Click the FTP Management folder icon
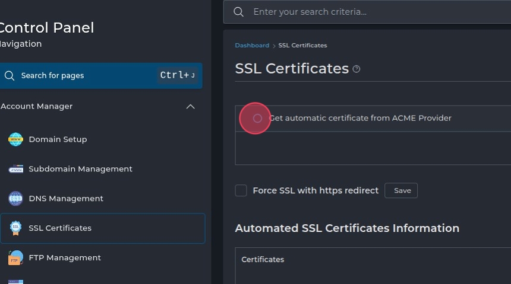Viewport: 511px width, 284px height. [x=15, y=258]
